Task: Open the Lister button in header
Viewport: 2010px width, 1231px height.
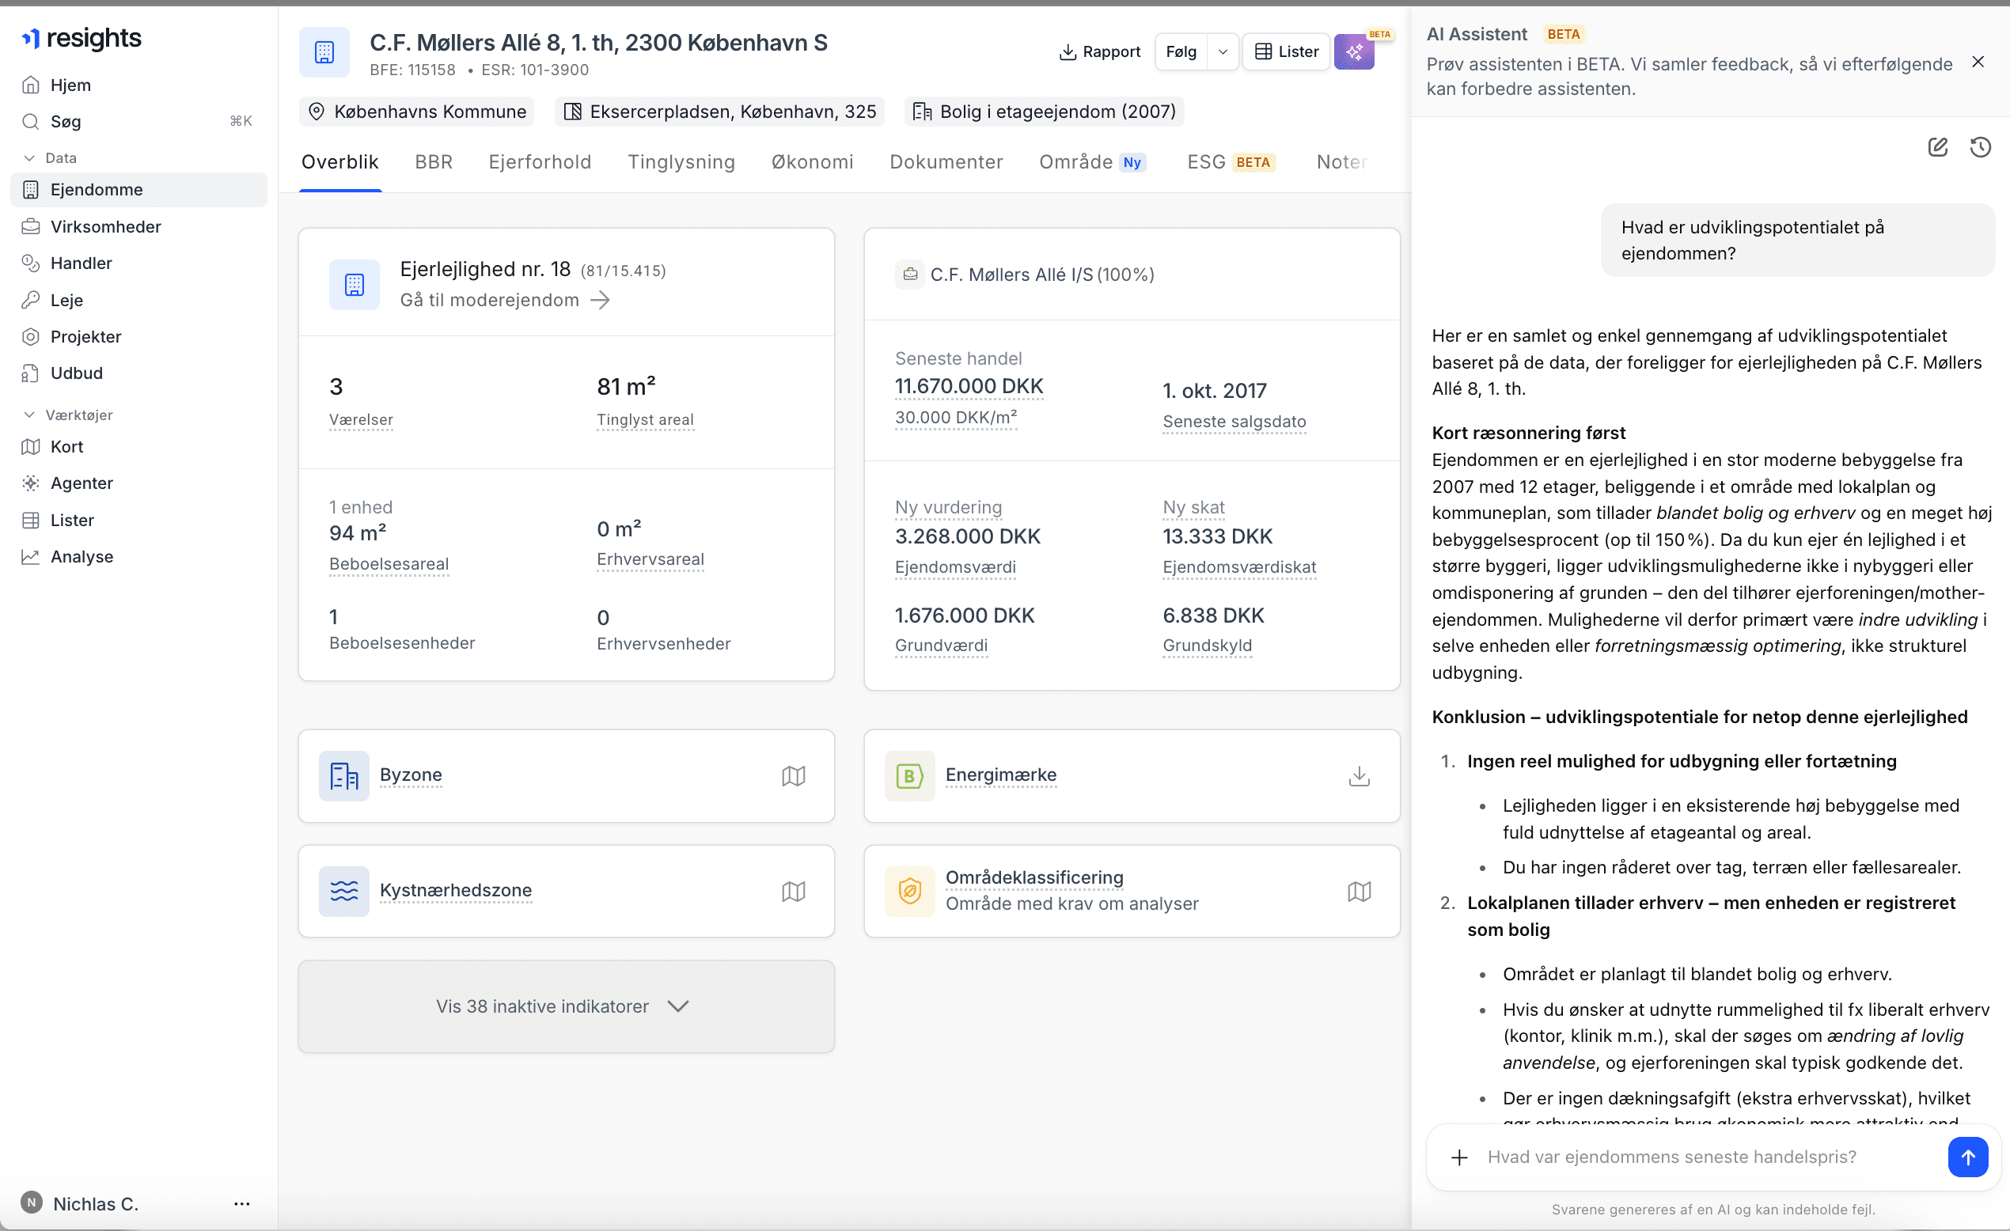Action: 1287,51
